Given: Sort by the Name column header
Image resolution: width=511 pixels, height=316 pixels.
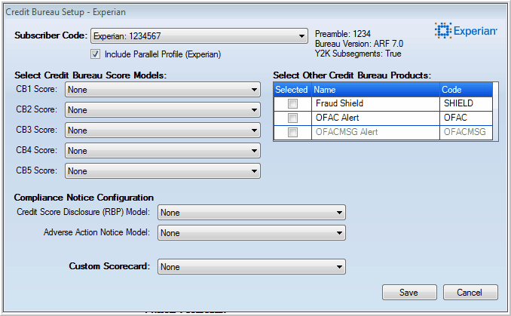Looking at the screenshot, I should point(376,90).
